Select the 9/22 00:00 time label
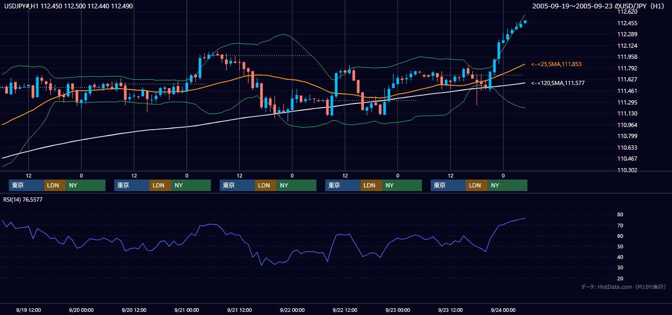Image resolution: width=672 pixels, height=315 pixels. (x=292, y=310)
